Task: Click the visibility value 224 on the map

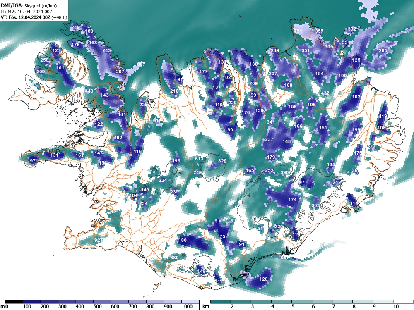Action: click(x=163, y=180)
